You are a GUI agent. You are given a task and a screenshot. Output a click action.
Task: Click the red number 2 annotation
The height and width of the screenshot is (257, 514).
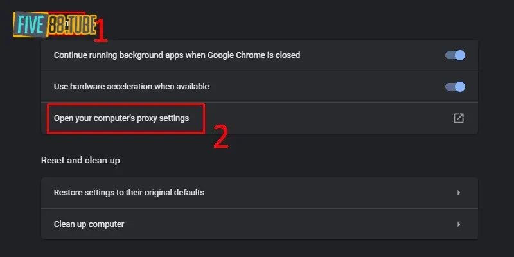click(x=221, y=137)
